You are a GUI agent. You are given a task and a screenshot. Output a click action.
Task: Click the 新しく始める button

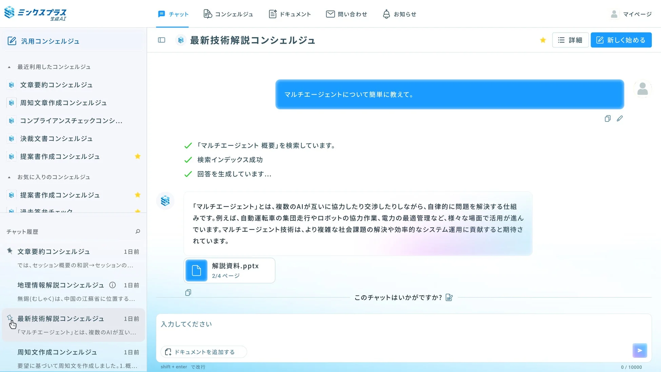point(621,40)
